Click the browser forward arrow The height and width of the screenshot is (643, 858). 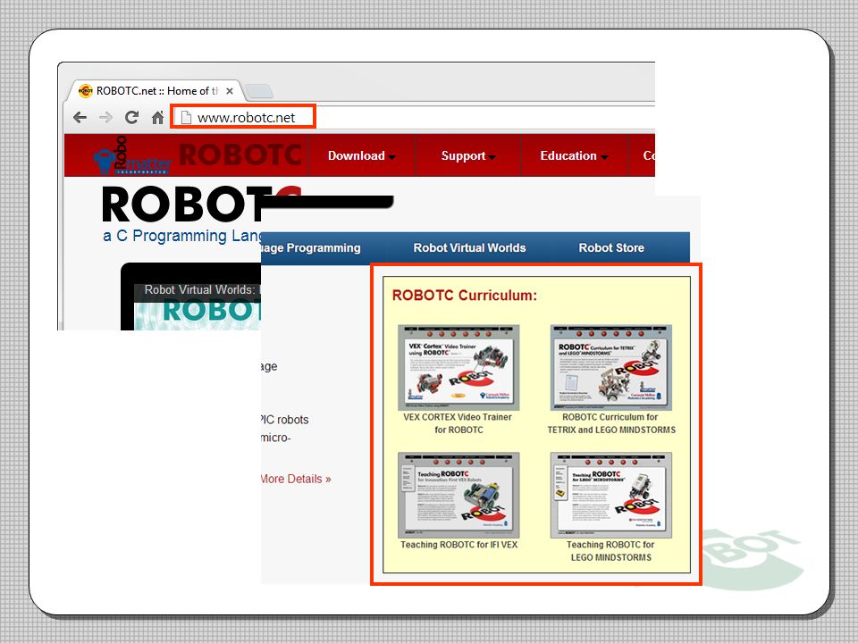[x=106, y=117]
